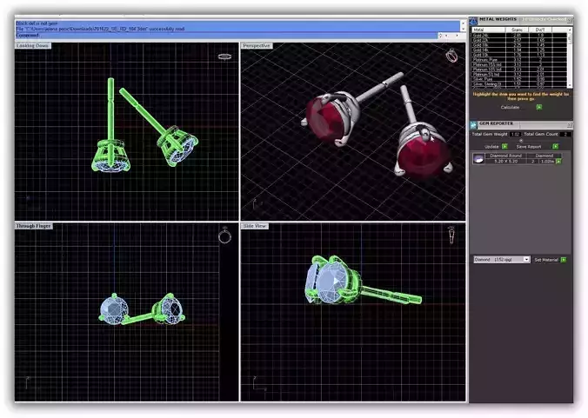Click the Metal Weights table scrollbar

pos(570,57)
